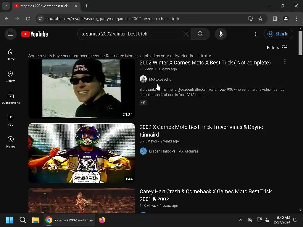Open the YouTube guide hamburger menu
Viewport: 303px width, 227px height.
click(11, 34)
